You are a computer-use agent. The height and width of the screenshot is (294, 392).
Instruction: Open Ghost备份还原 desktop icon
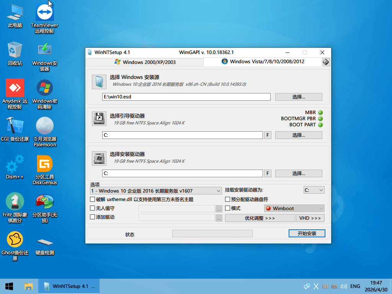(x=15, y=246)
